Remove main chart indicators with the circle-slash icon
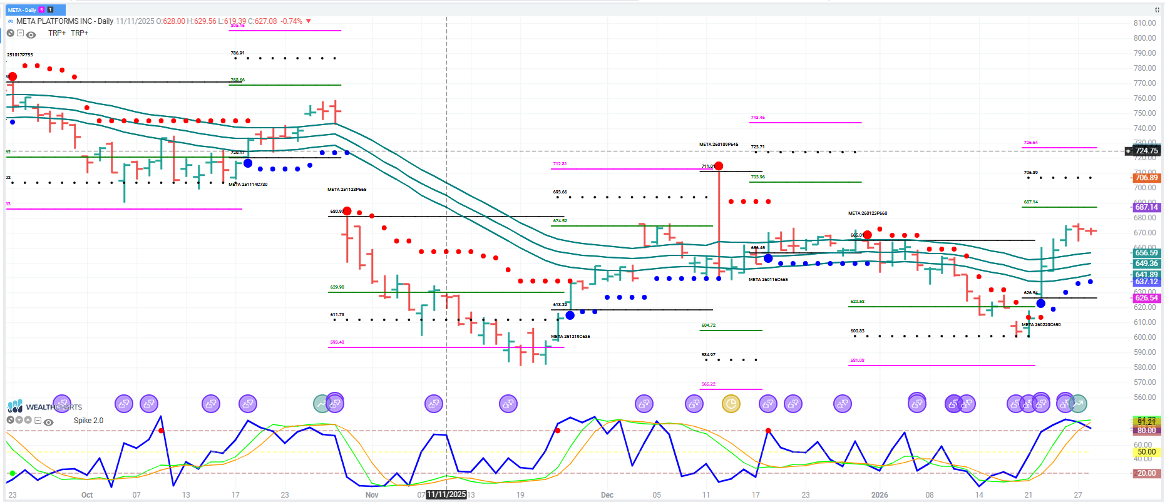 11,33
